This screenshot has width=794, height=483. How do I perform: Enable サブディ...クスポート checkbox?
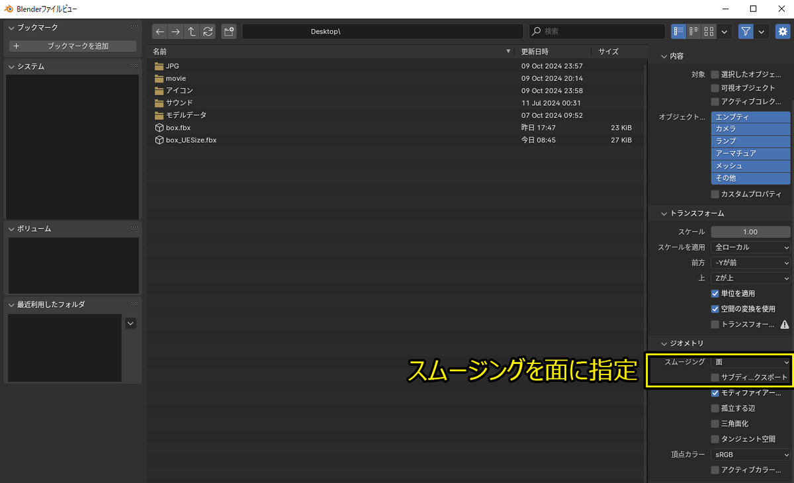[715, 378]
